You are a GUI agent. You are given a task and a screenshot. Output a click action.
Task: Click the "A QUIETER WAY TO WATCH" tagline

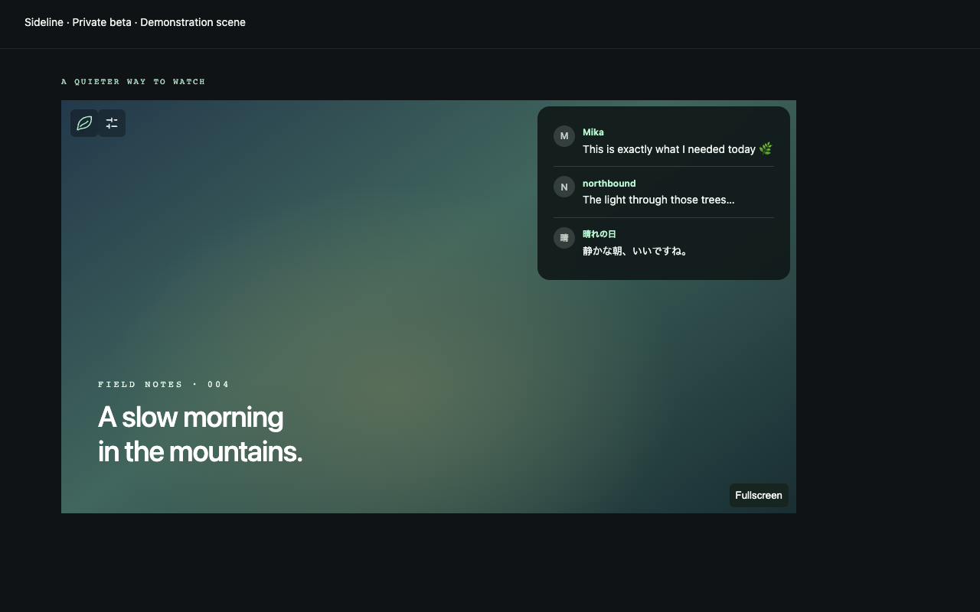133,81
